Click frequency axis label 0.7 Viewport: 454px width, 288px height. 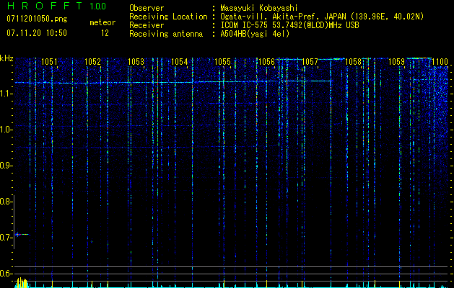(5, 238)
